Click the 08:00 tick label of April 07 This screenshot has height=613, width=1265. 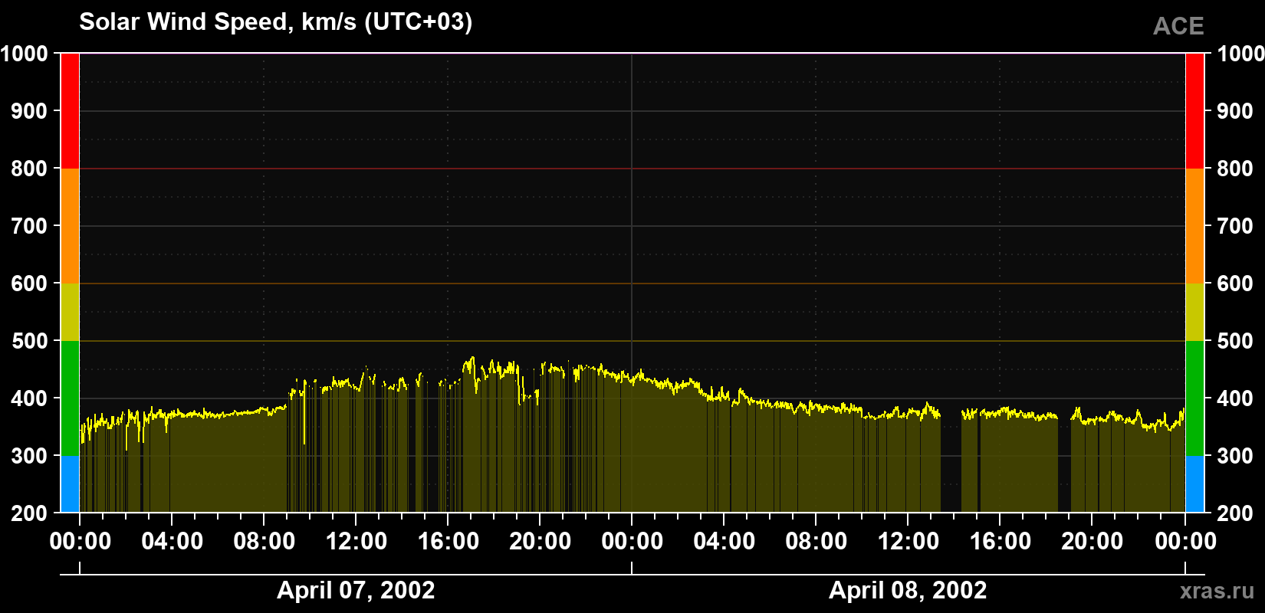pos(264,542)
